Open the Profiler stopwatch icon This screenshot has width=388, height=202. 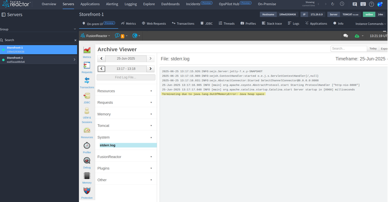click(x=87, y=145)
